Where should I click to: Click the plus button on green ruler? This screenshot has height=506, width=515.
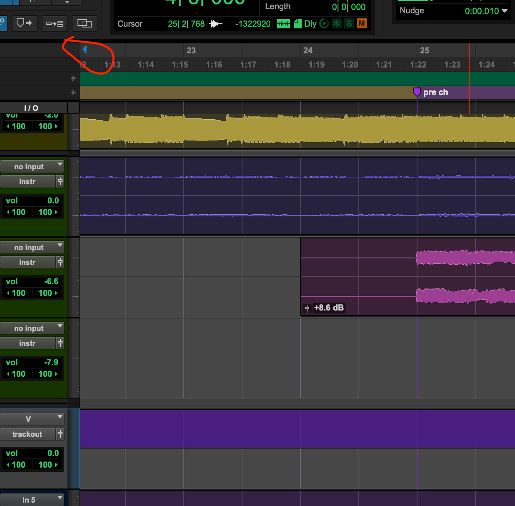[x=73, y=78]
